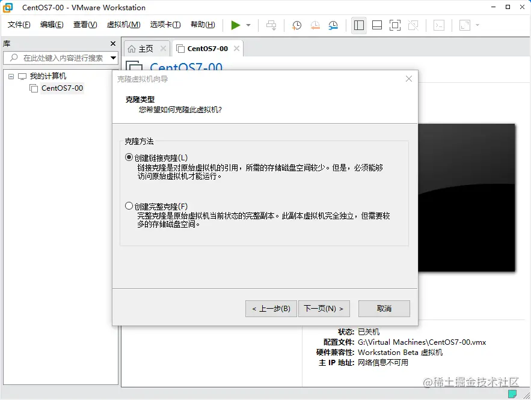The width and height of the screenshot is (531, 400).
Task: Click the 取消 cancel button
Action: click(384, 309)
